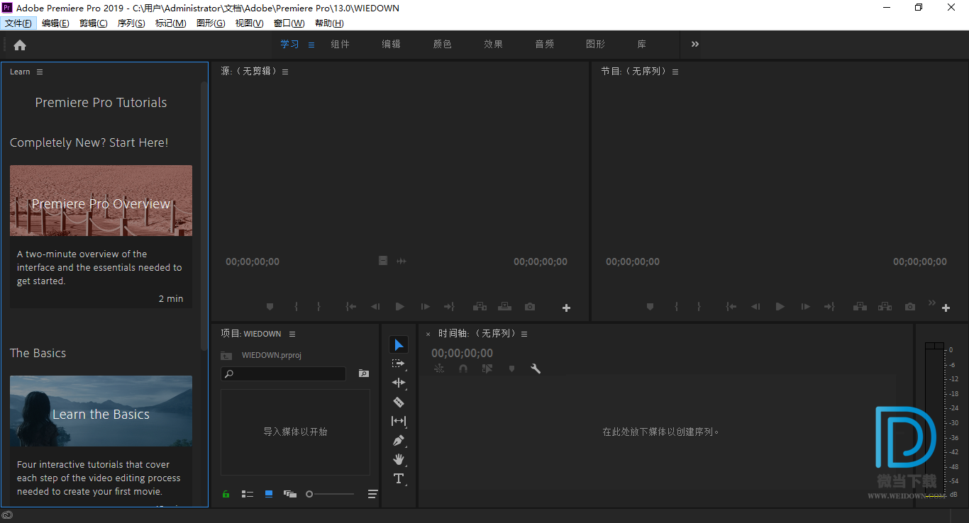Click Find folder icon in Project panel
This screenshot has width=969, height=523.
[364, 373]
